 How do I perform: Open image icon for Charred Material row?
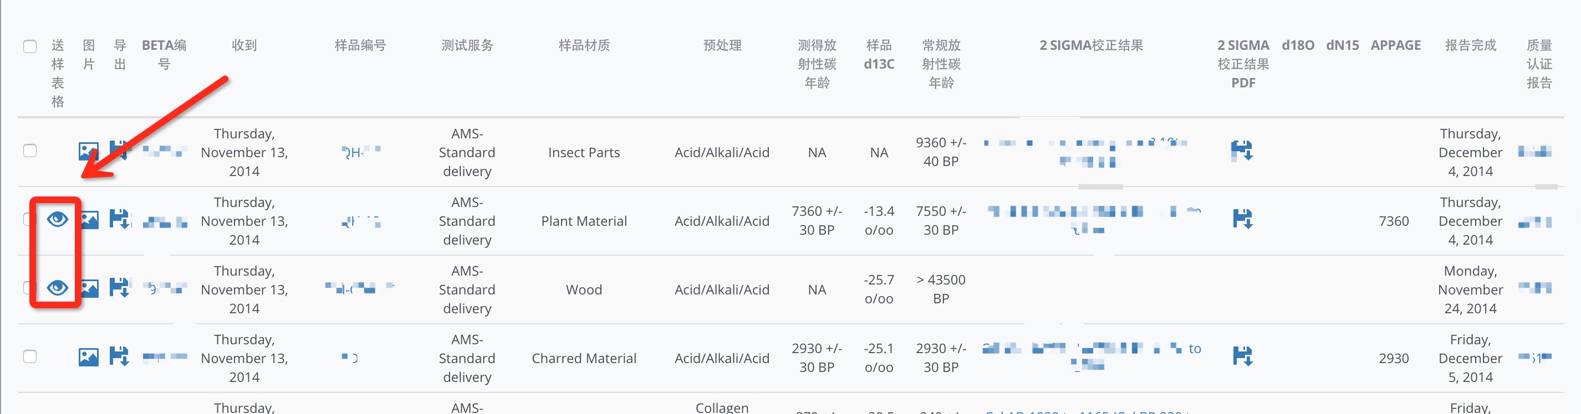88,357
